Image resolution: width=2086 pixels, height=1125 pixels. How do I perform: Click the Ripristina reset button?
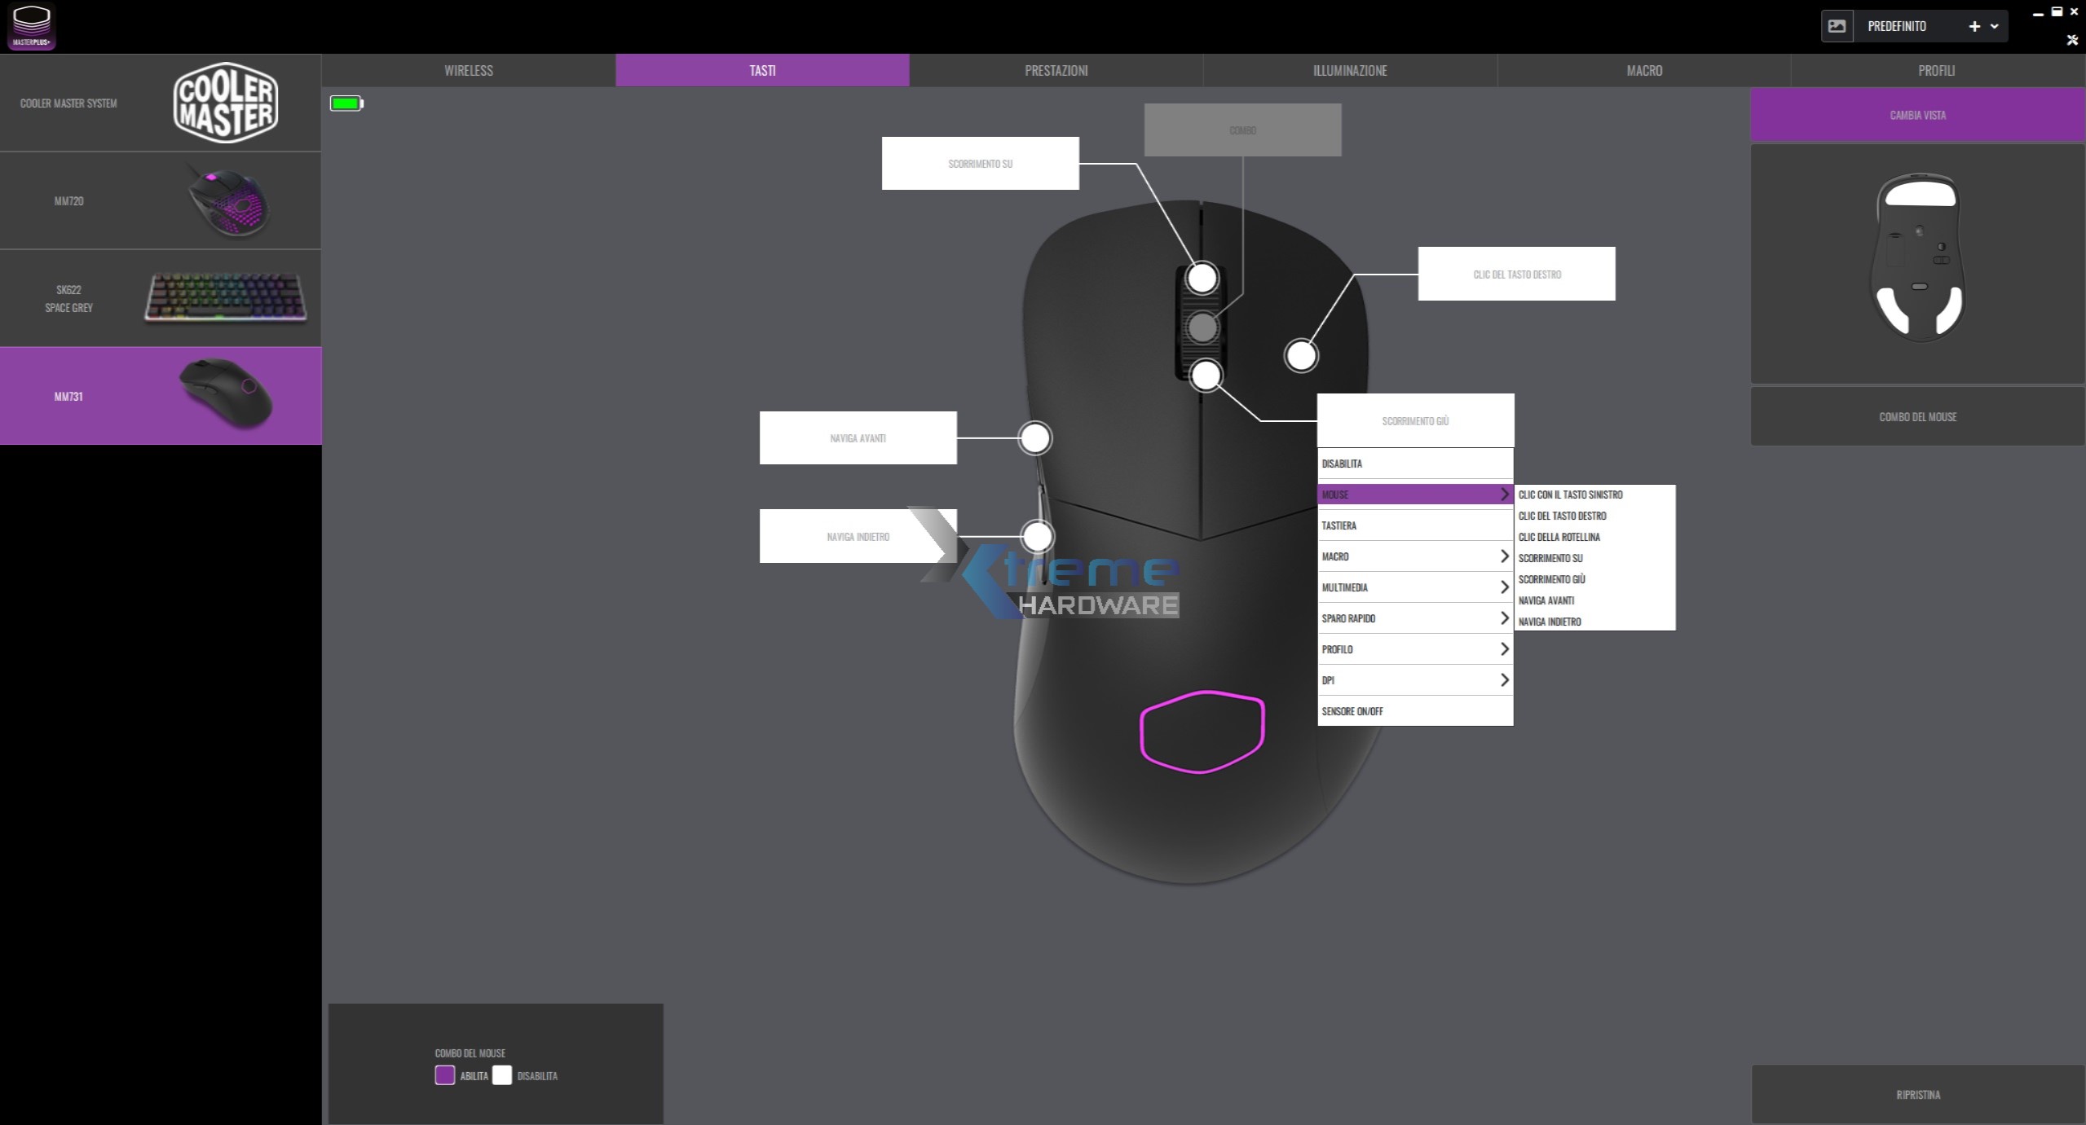tap(1917, 1095)
